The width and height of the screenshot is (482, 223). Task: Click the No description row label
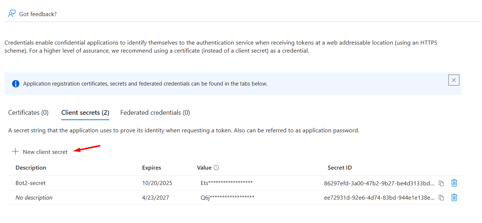[34, 197]
